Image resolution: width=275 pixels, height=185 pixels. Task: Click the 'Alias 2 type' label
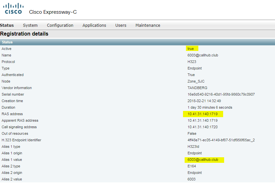pos(11,166)
